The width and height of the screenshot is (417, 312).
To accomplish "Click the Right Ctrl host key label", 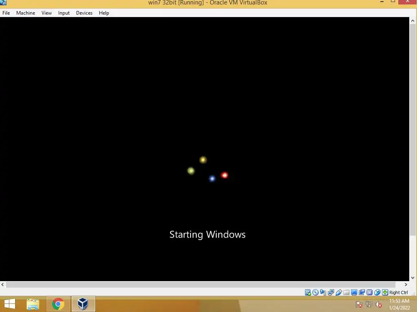I will pyautogui.click(x=398, y=292).
